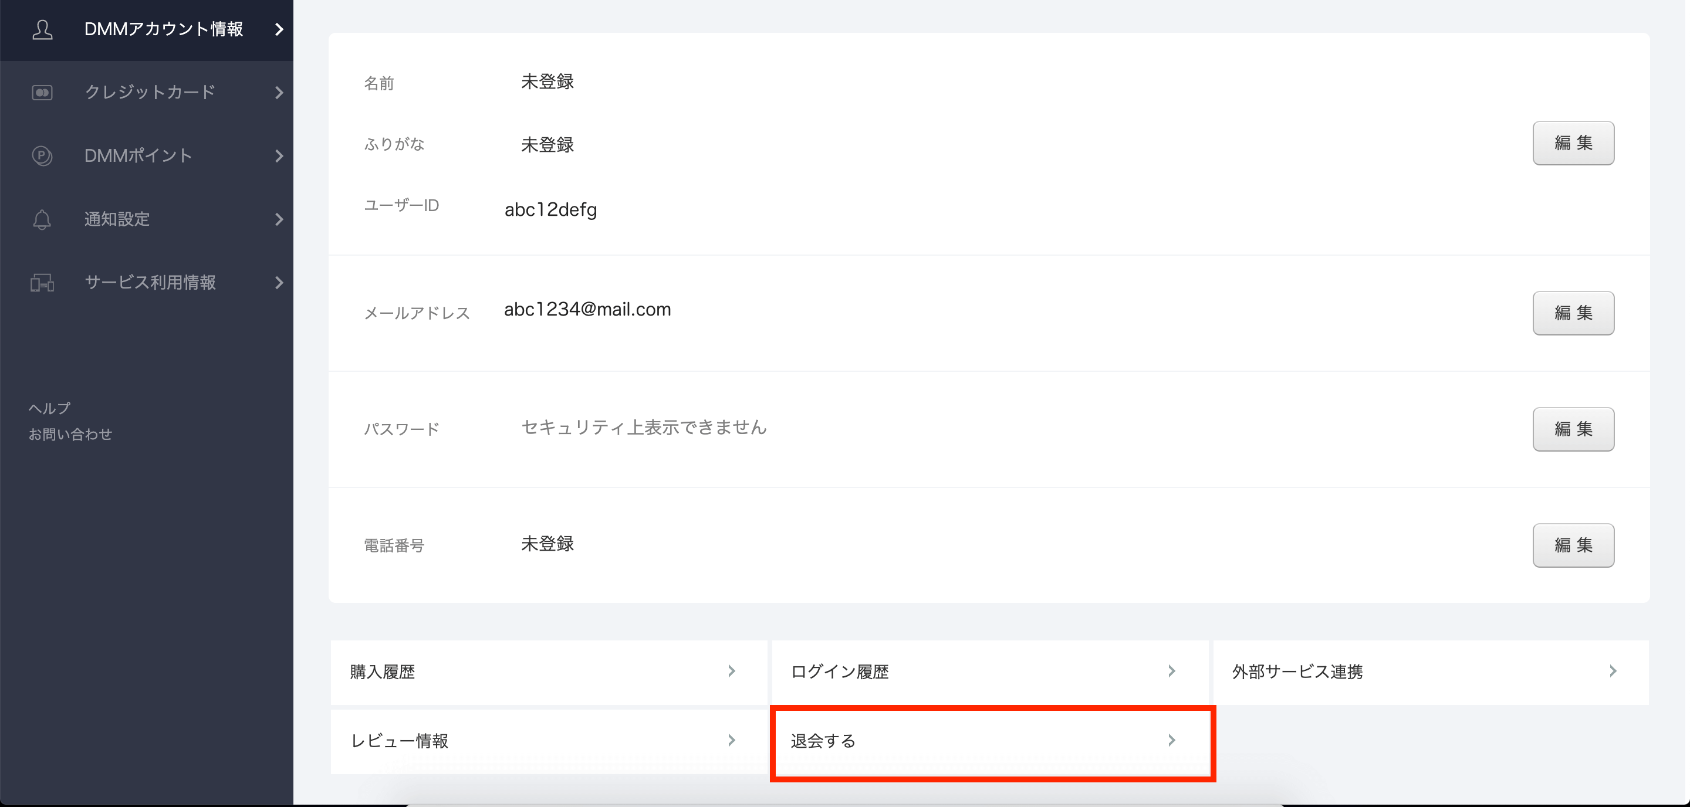The height and width of the screenshot is (807, 1690).
Task: Select クレジットカード from the sidebar menu
Action: (150, 93)
